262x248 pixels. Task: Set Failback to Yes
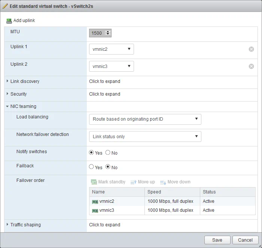pos(91,167)
